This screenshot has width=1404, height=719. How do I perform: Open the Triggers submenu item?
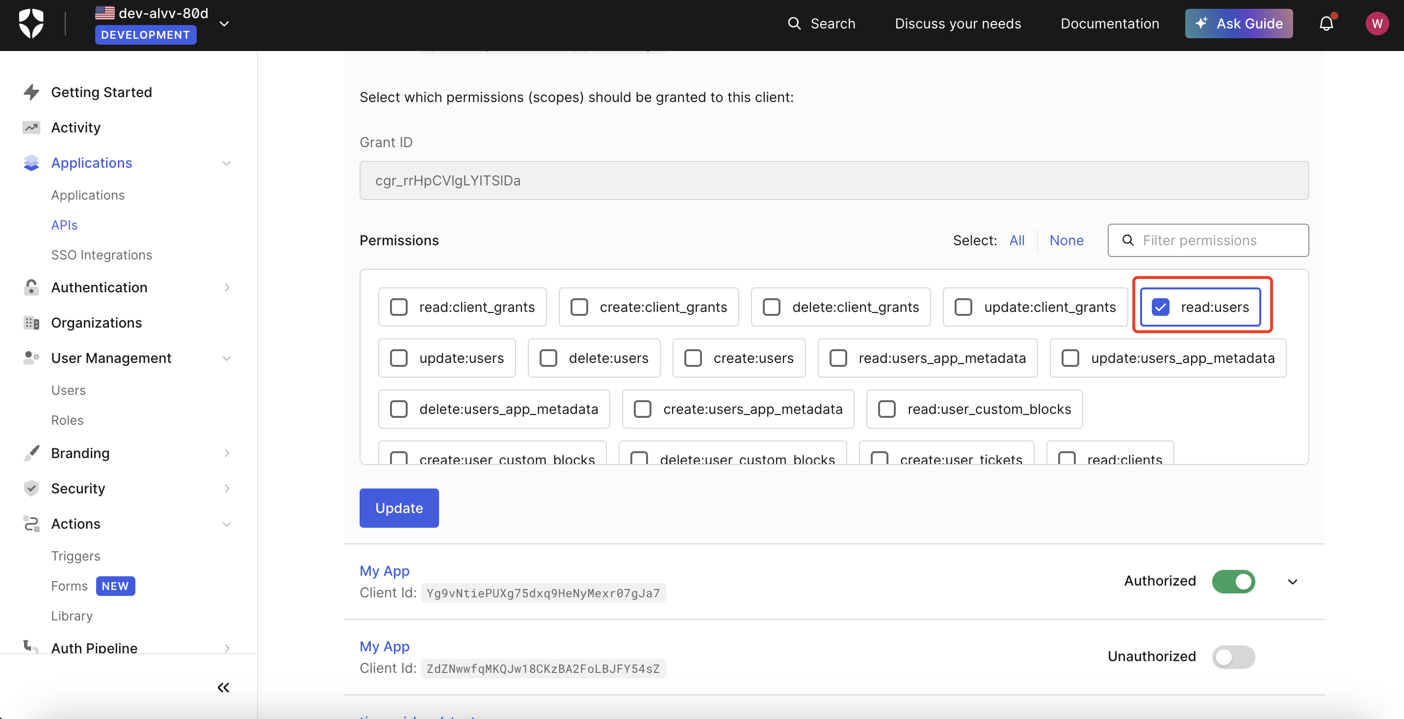pyautogui.click(x=76, y=556)
